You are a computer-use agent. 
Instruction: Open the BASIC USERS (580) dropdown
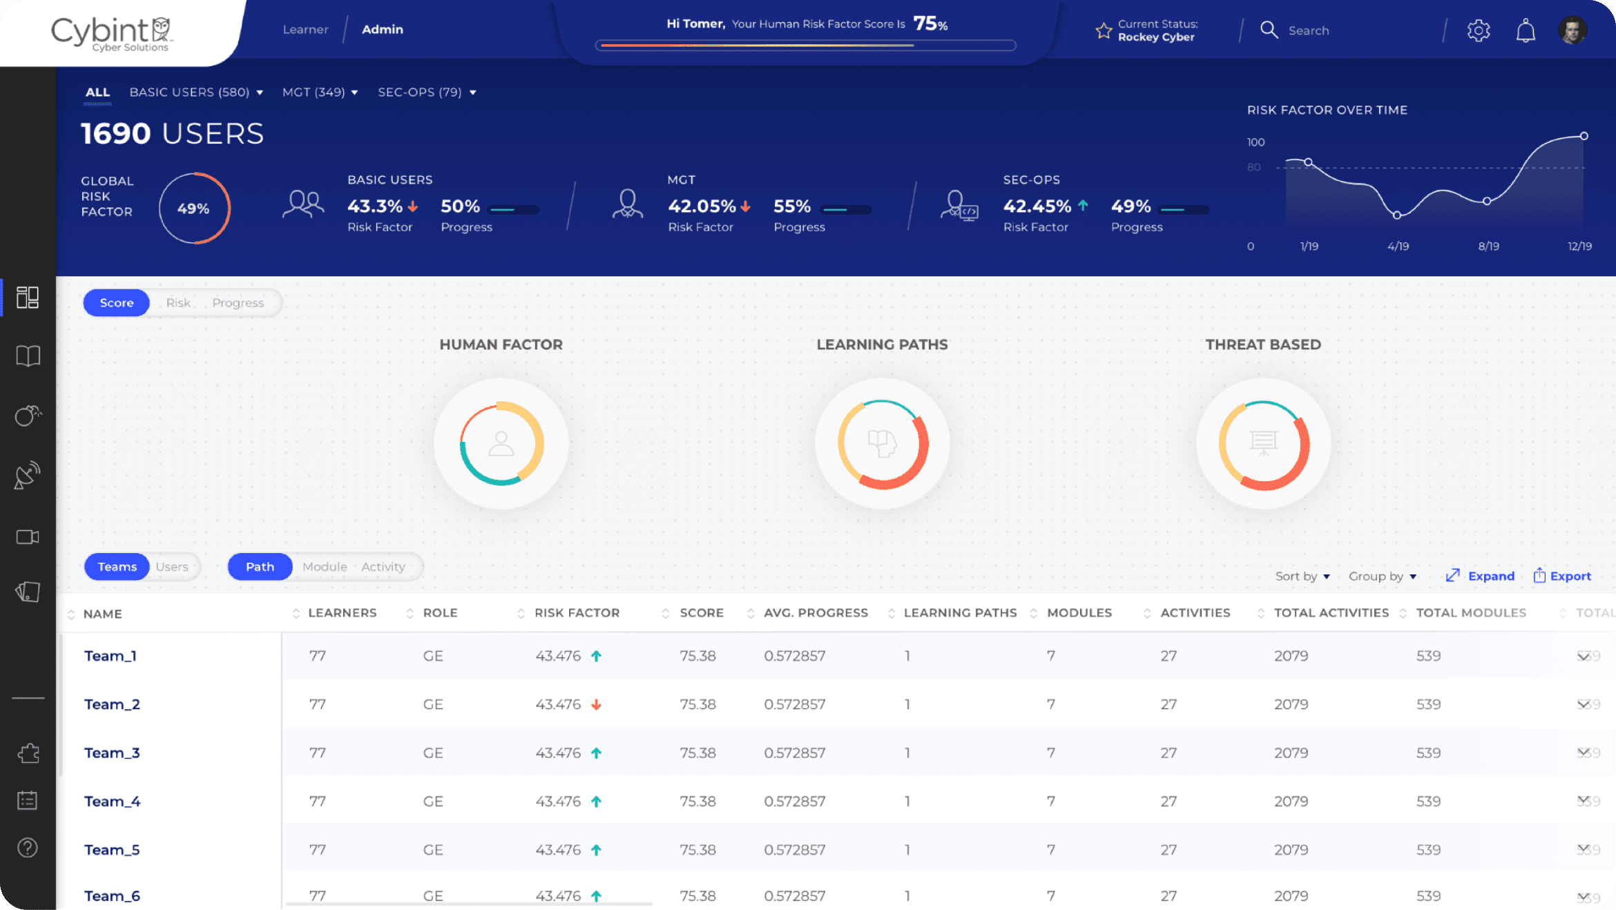196,92
